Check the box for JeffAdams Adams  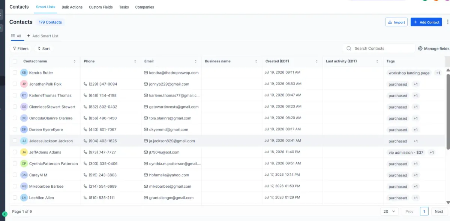click(x=15, y=152)
